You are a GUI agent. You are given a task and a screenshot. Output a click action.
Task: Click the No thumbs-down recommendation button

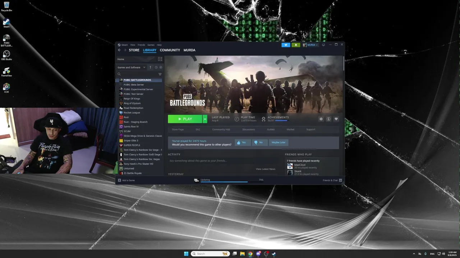click(260, 142)
